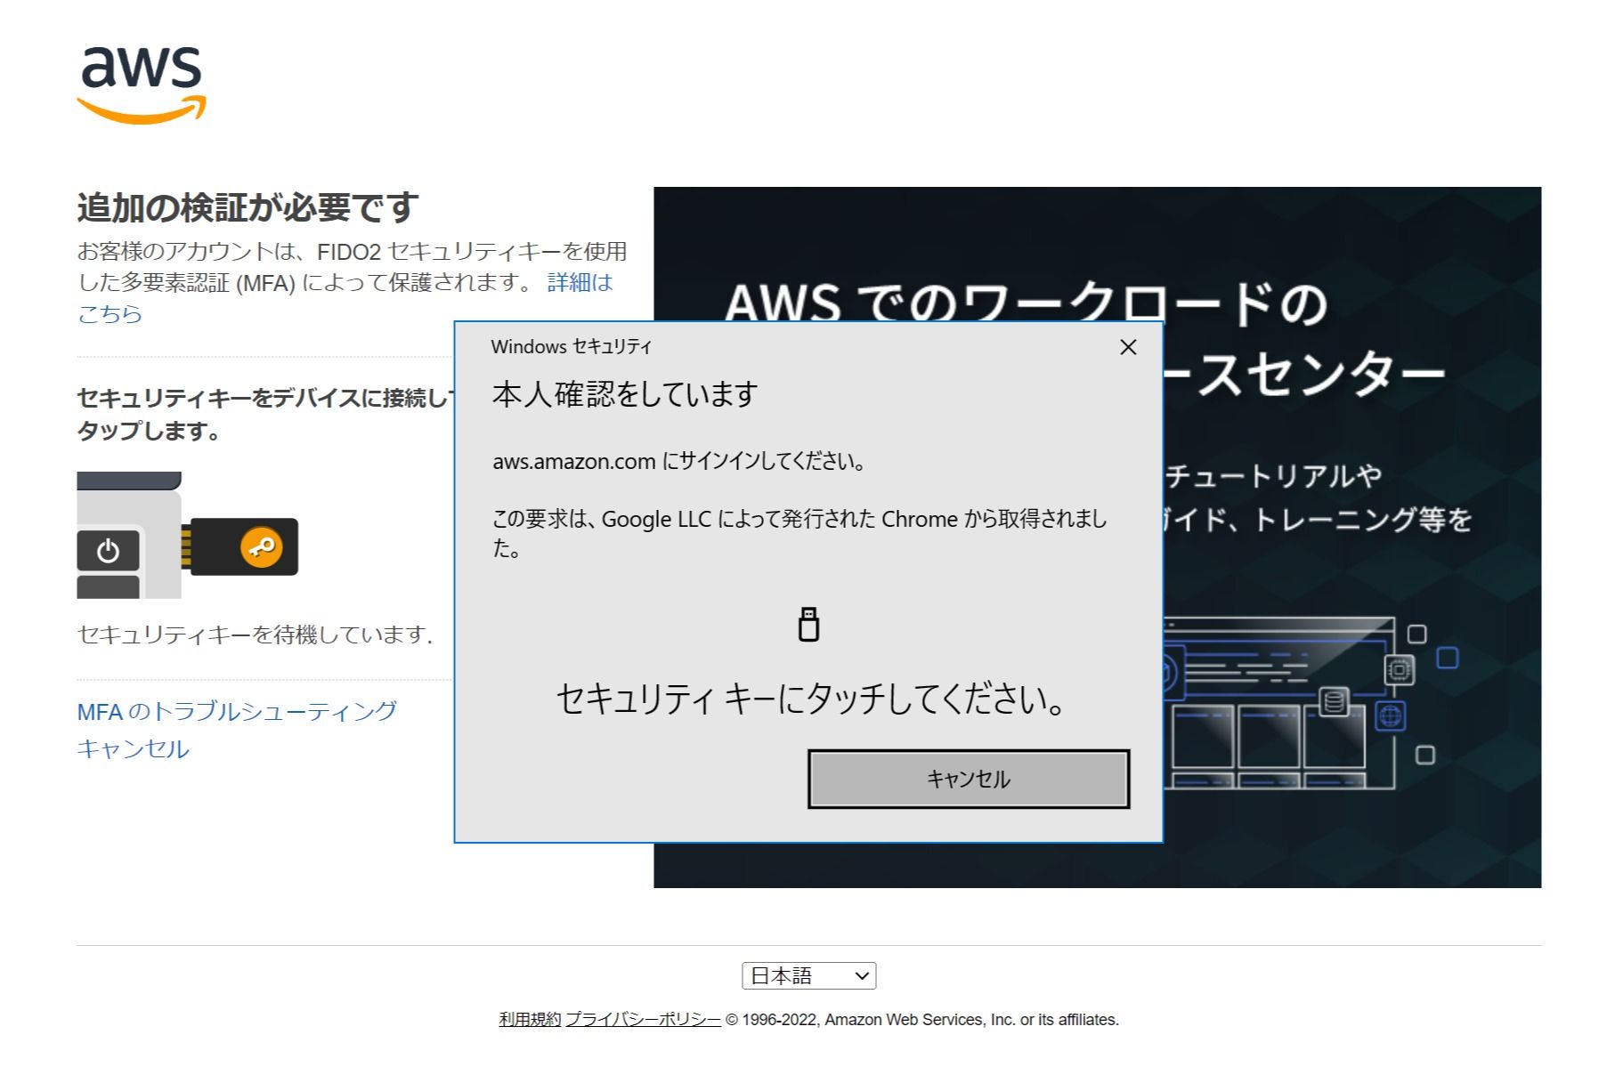Image resolution: width=1615 pixels, height=1075 pixels.
Task: Click the 本人確認をしています dialog title
Action: [x=625, y=393]
